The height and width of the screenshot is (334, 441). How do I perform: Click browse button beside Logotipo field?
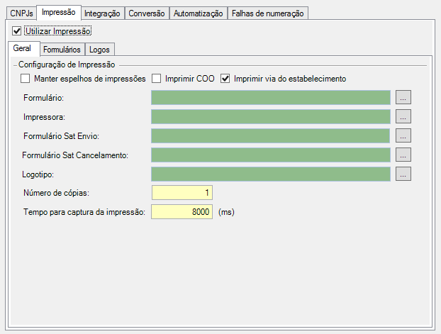click(x=403, y=174)
